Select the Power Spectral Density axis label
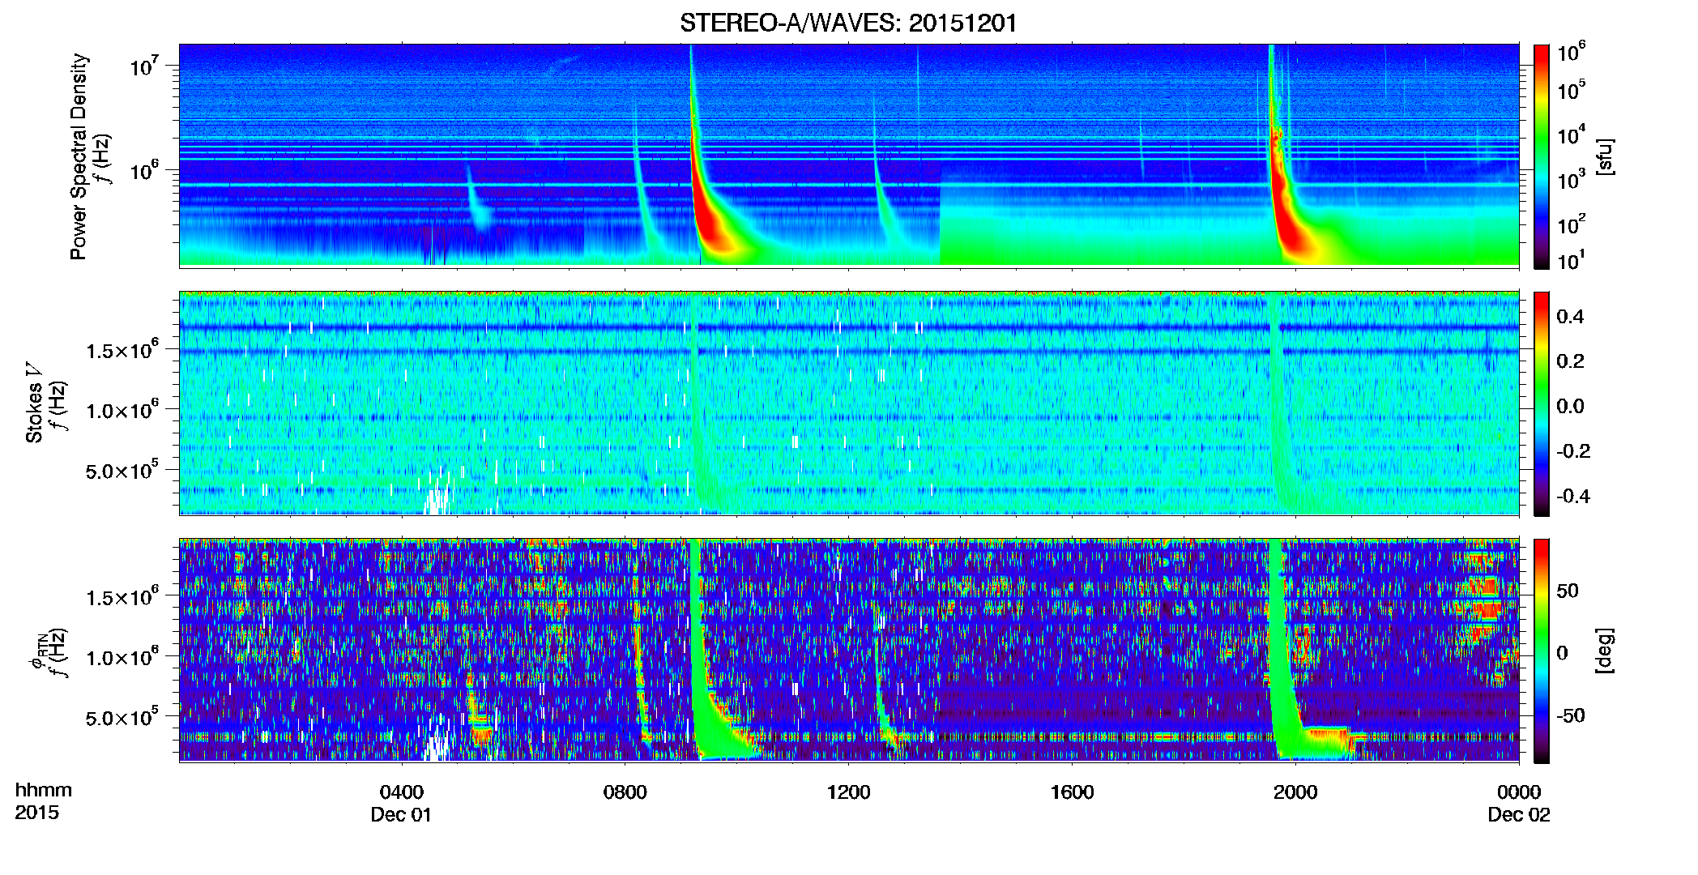Viewport: 1698px width, 875px height. (x=79, y=156)
